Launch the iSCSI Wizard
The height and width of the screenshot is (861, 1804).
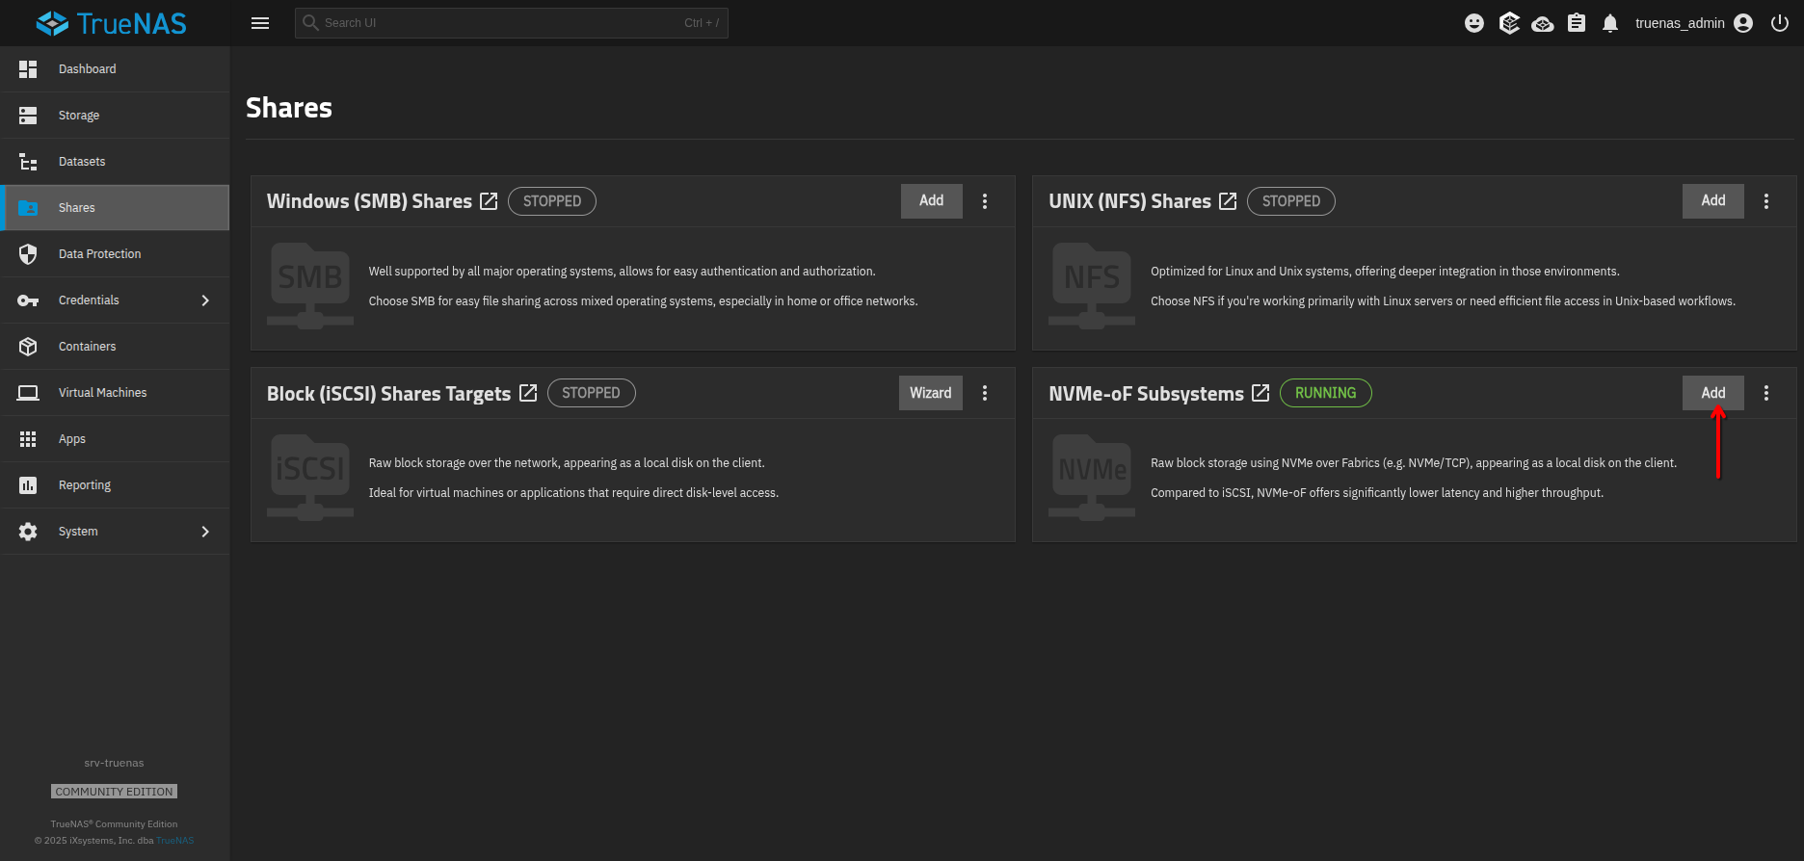coord(930,393)
